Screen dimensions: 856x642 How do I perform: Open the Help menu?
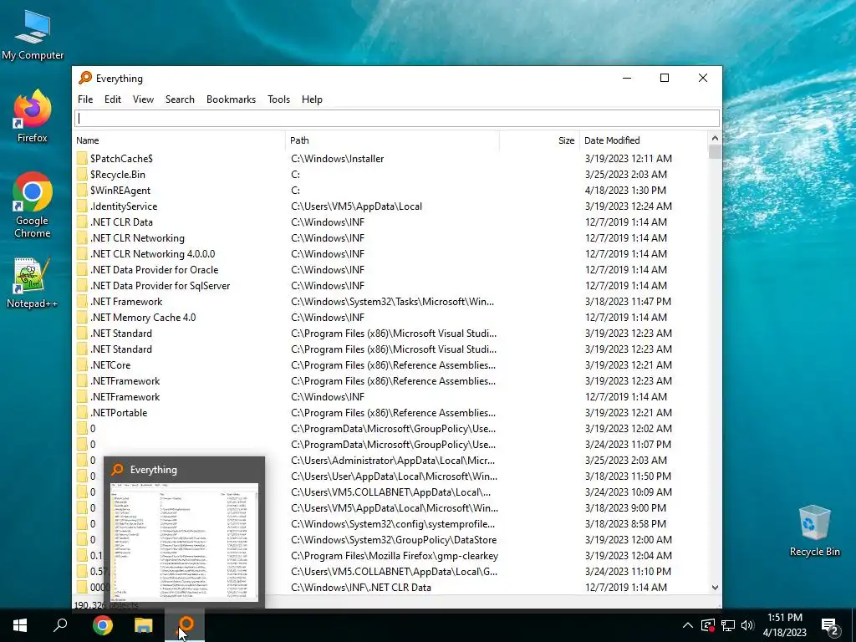click(x=312, y=99)
